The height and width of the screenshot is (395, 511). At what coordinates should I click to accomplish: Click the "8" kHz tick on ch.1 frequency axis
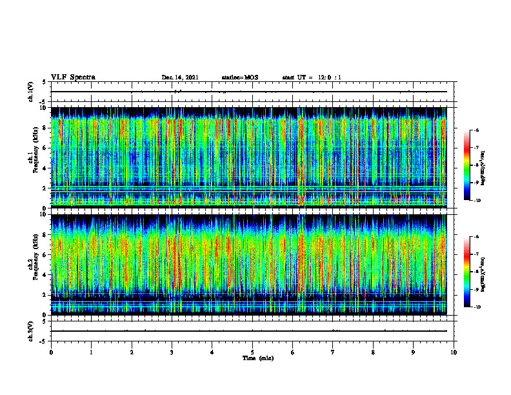pyautogui.click(x=45, y=128)
